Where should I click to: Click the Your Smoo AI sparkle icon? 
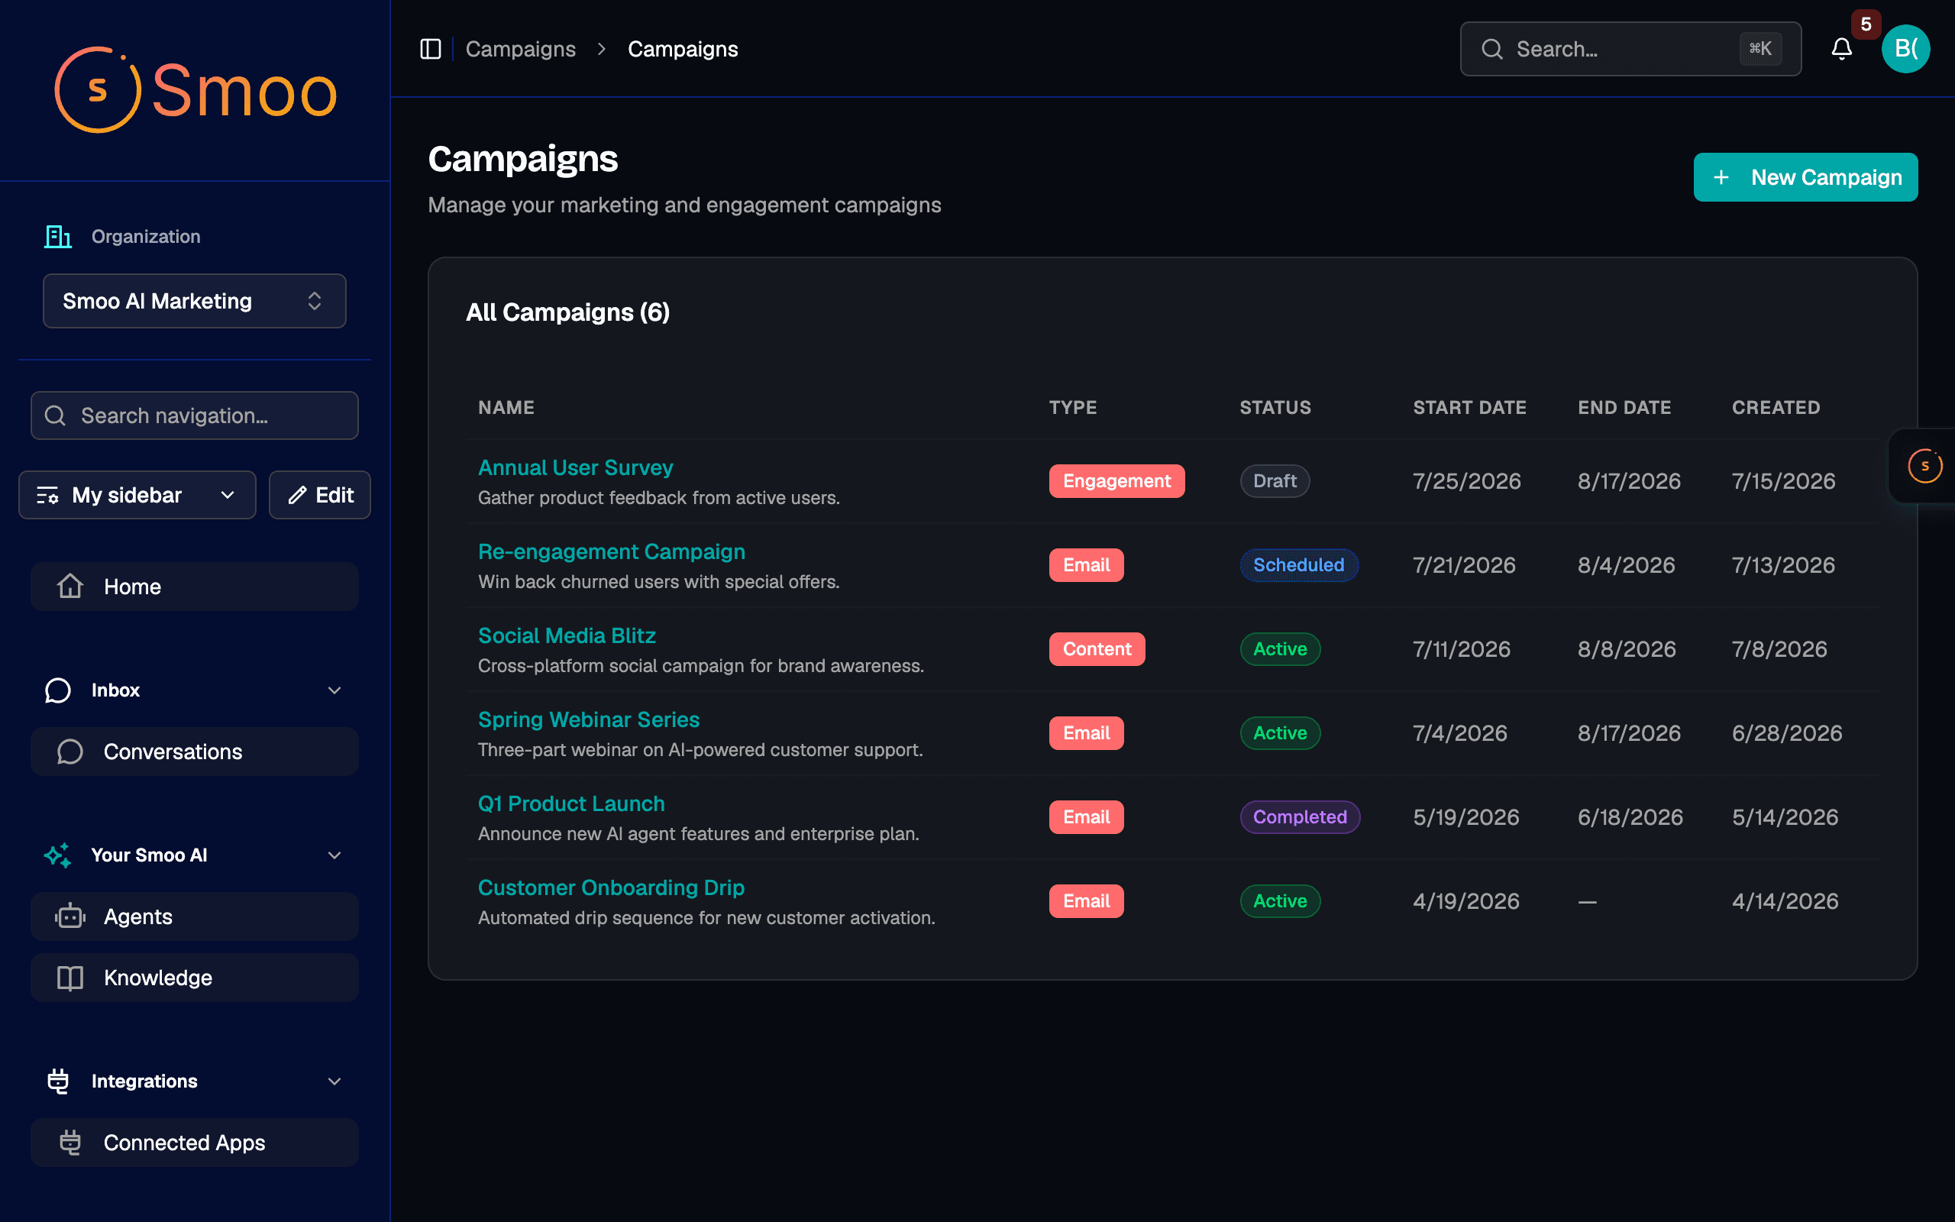pyautogui.click(x=57, y=855)
